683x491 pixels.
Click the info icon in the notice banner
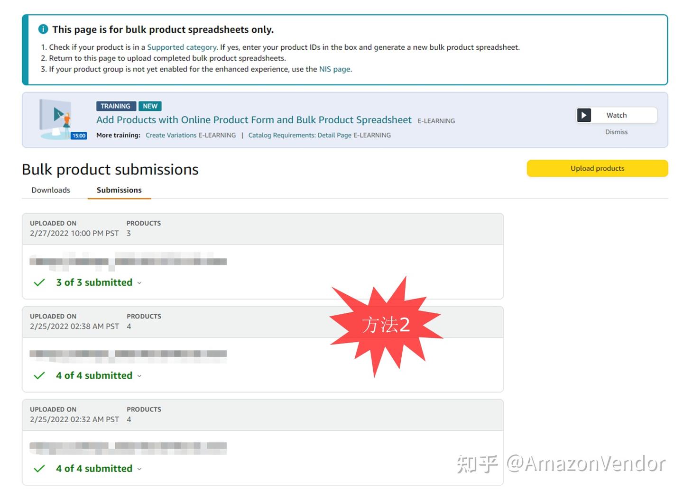[x=43, y=29]
